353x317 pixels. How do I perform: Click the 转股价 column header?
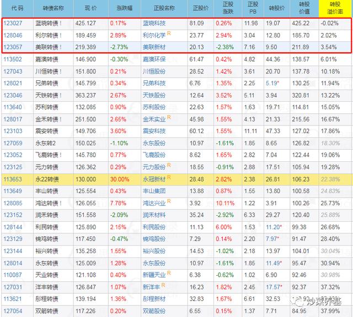pyautogui.click(x=277, y=8)
